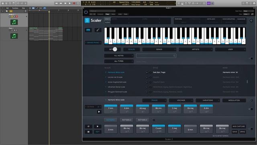The width and height of the screenshot is (257, 145).
Task: Click the link icon beside View dropdown
Action: (x=252, y=14)
